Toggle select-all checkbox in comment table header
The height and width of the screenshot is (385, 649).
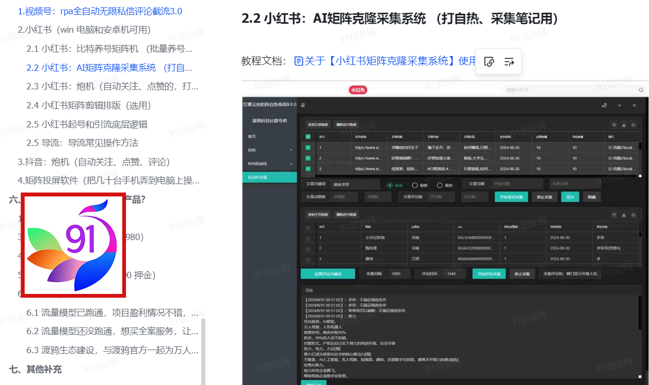(x=309, y=227)
